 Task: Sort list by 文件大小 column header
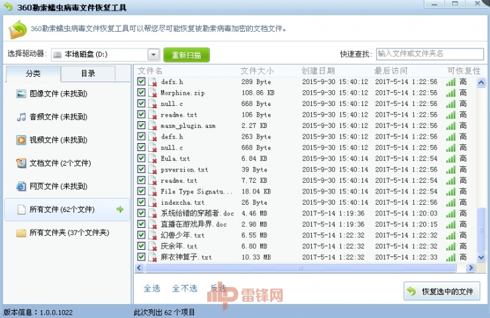(x=257, y=71)
